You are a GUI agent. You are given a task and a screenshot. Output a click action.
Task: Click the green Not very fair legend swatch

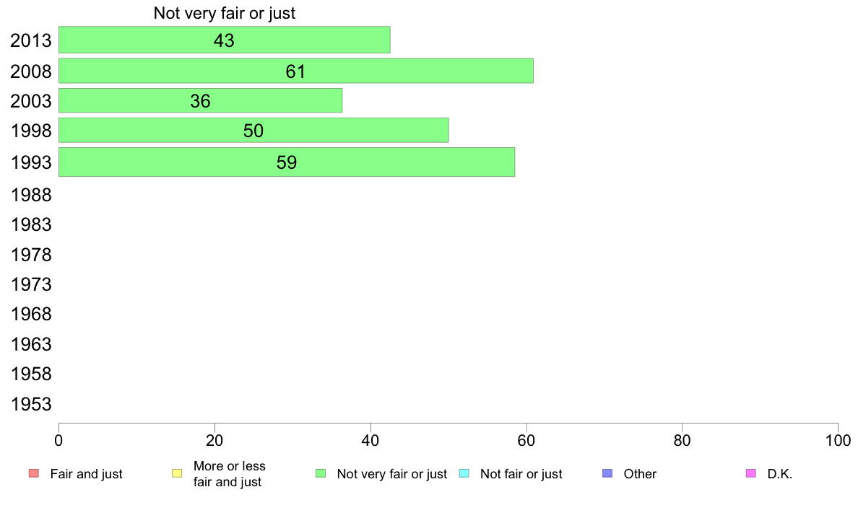point(321,473)
